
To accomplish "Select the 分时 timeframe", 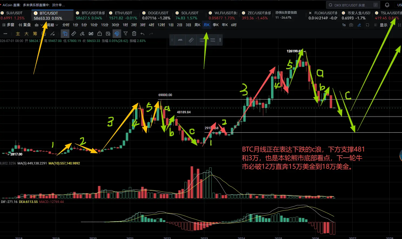I will point(66,25).
